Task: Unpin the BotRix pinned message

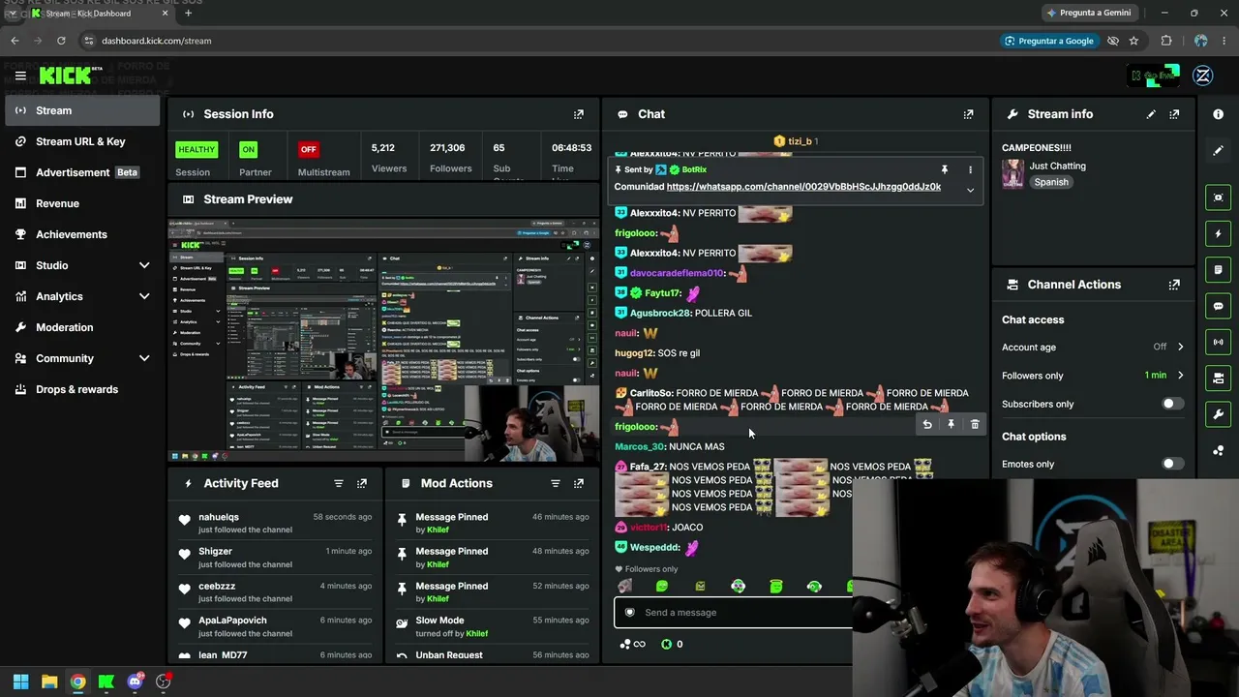Action: tap(945, 169)
